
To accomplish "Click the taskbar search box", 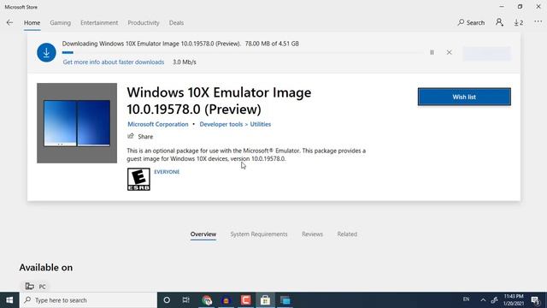I will (x=88, y=300).
